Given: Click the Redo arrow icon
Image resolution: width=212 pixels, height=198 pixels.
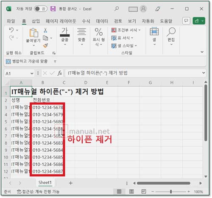Looking at the screenshot, I should (11, 38).
